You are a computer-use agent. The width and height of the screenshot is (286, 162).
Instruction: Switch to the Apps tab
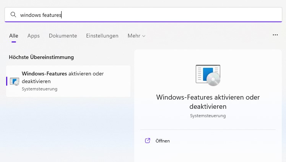(x=34, y=36)
